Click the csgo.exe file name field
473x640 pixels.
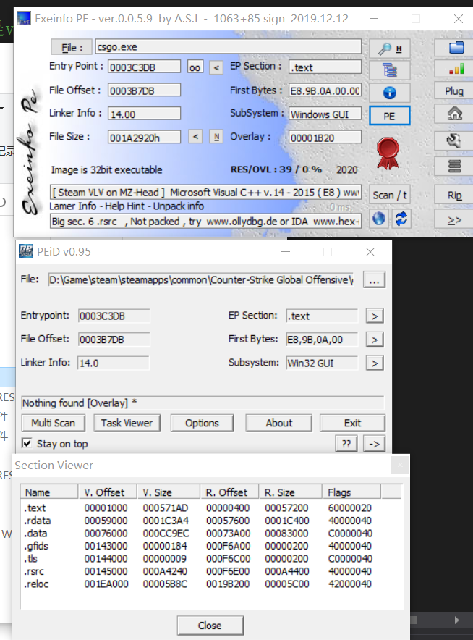pos(229,46)
